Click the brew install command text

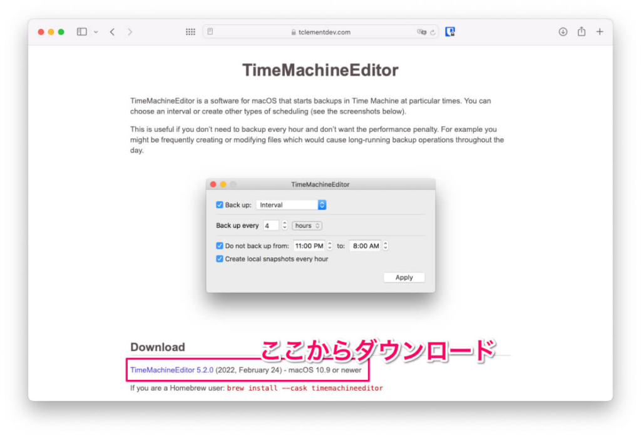coord(305,388)
